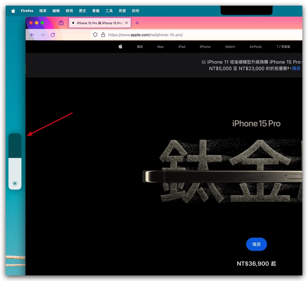Image resolution: width=308 pixels, height=281 pixels.
Task: Click the blue 購買 button
Action: tap(256, 244)
